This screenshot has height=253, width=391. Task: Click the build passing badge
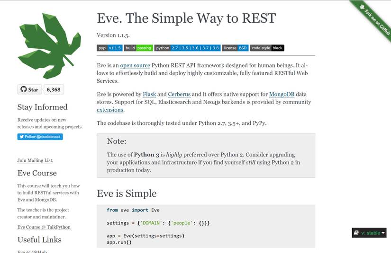point(138,48)
